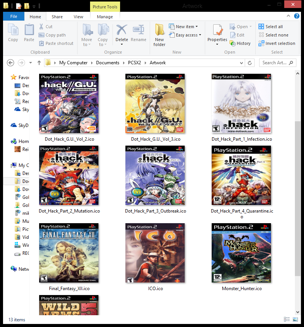Click the scrollbar down arrow
The height and width of the screenshot is (327, 304).
pos(298,312)
